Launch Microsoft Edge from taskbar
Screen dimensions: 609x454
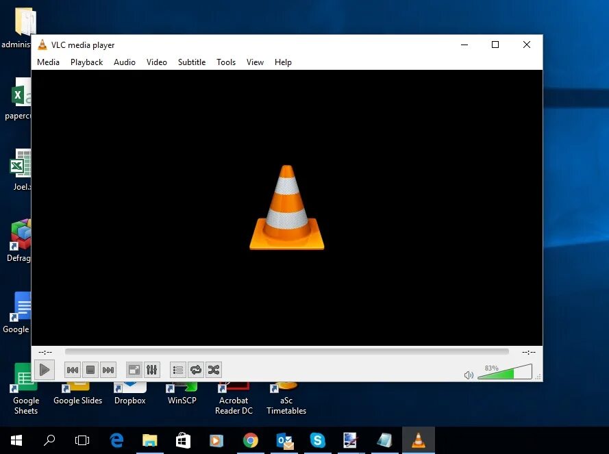116,440
